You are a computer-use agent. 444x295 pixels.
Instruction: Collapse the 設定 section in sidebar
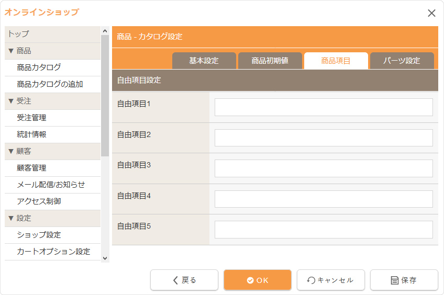pyautogui.click(x=20, y=218)
